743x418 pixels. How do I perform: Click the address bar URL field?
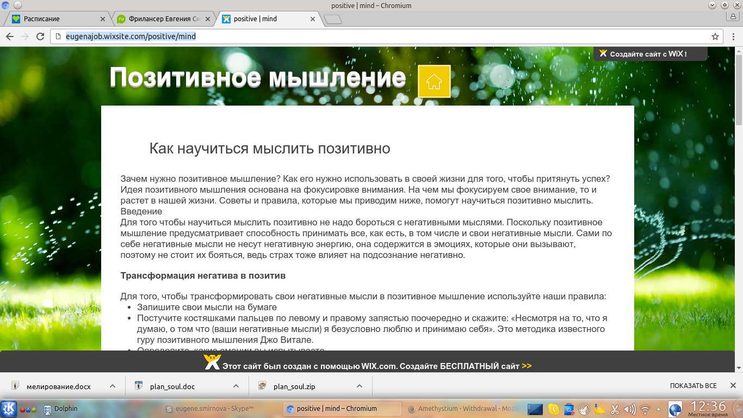pos(386,36)
